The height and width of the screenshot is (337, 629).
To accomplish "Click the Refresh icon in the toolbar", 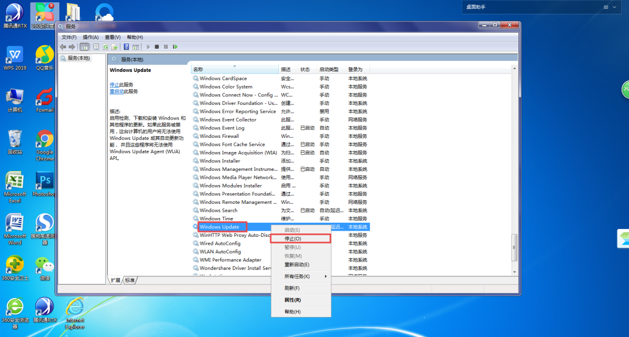I will pyautogui.click(x=105, y=47).
